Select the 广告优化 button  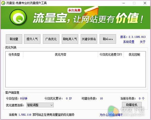(x=51, y=39)
